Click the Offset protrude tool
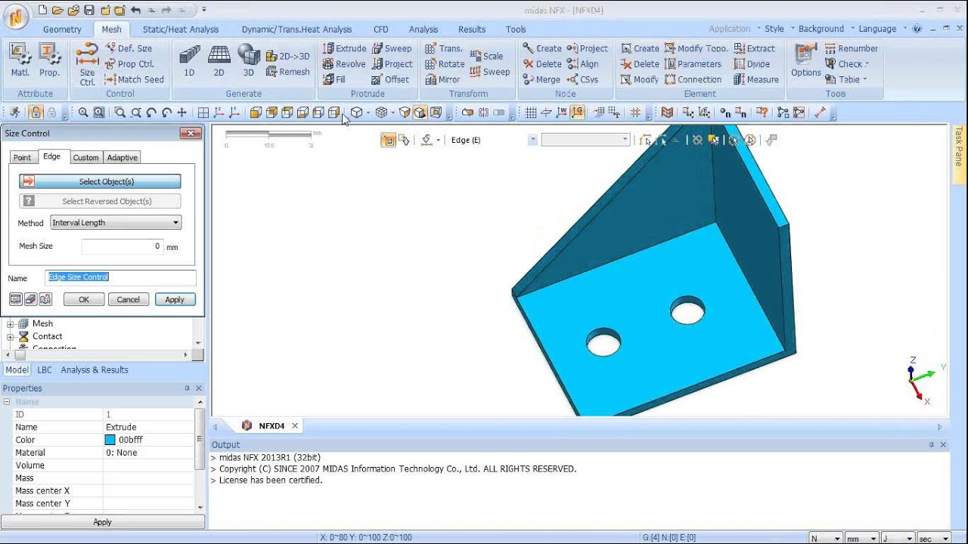The image size is (968, 544). (390, 79)
